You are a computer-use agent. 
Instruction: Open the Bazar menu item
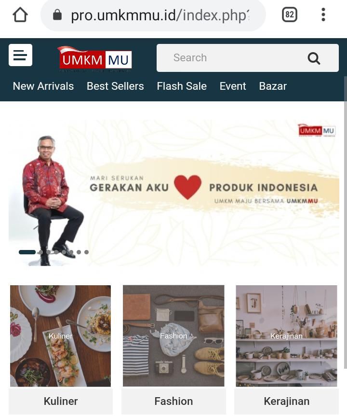click(273, 86)
